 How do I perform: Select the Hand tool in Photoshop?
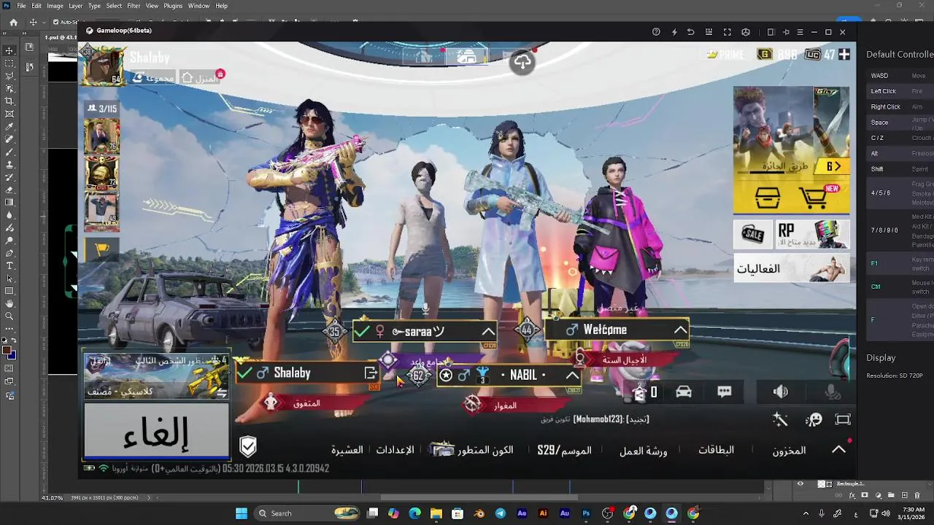pos(9,303)
